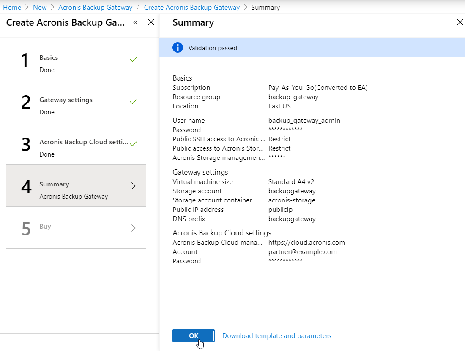
Task: Select step 5 Buy
Action: pyautogui.click(x=76, y=228)
